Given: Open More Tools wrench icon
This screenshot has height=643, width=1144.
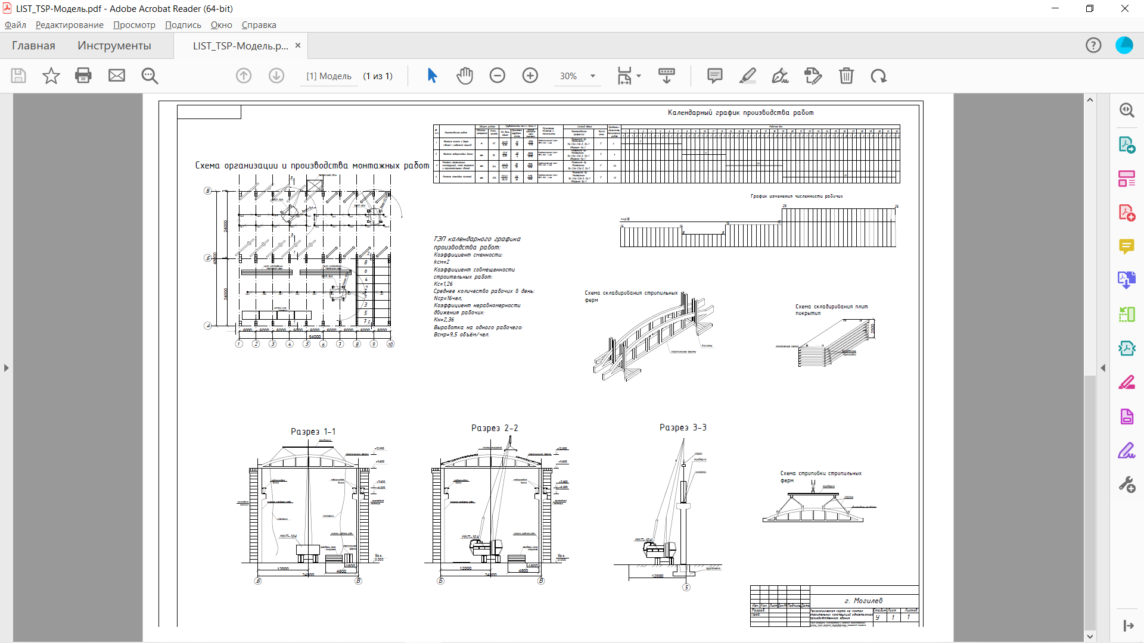Looking at the screenshot, I should pos(1127,484).
